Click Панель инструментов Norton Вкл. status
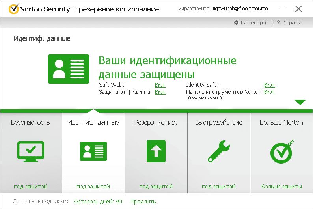 point(270,92)
